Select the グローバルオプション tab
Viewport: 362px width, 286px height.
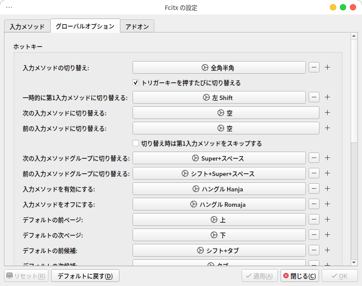click(85, 26)
